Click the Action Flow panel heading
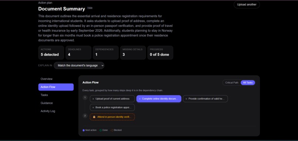The height and width of the screenshot is (141, 298). (91, 83)
